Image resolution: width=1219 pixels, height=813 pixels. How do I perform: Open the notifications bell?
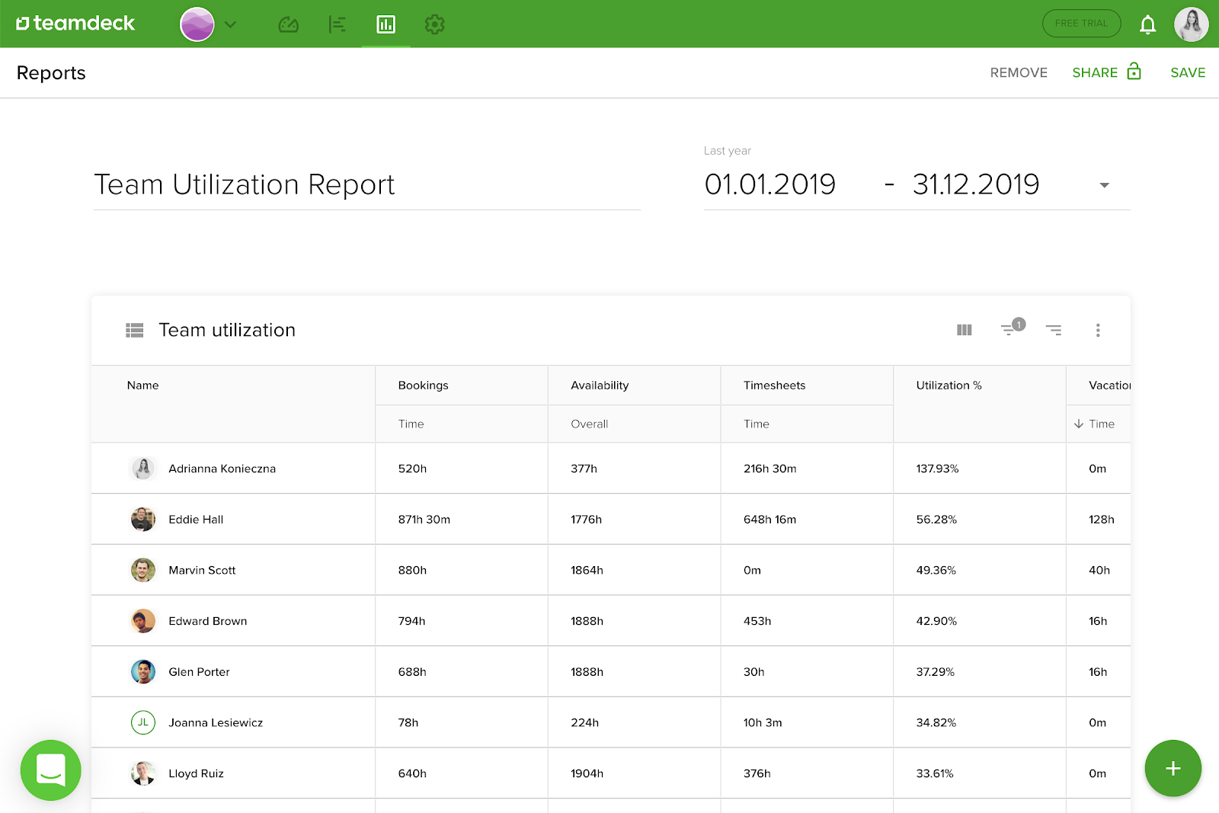coord(1147,24)
